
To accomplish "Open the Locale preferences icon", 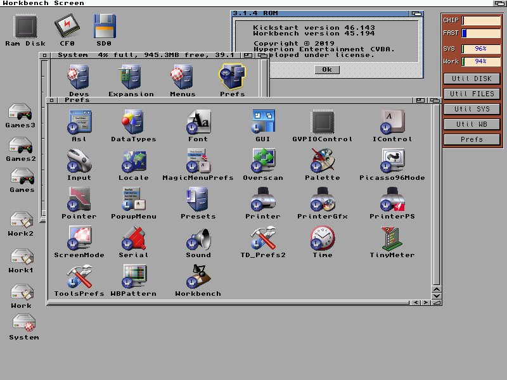I will 134,161.
